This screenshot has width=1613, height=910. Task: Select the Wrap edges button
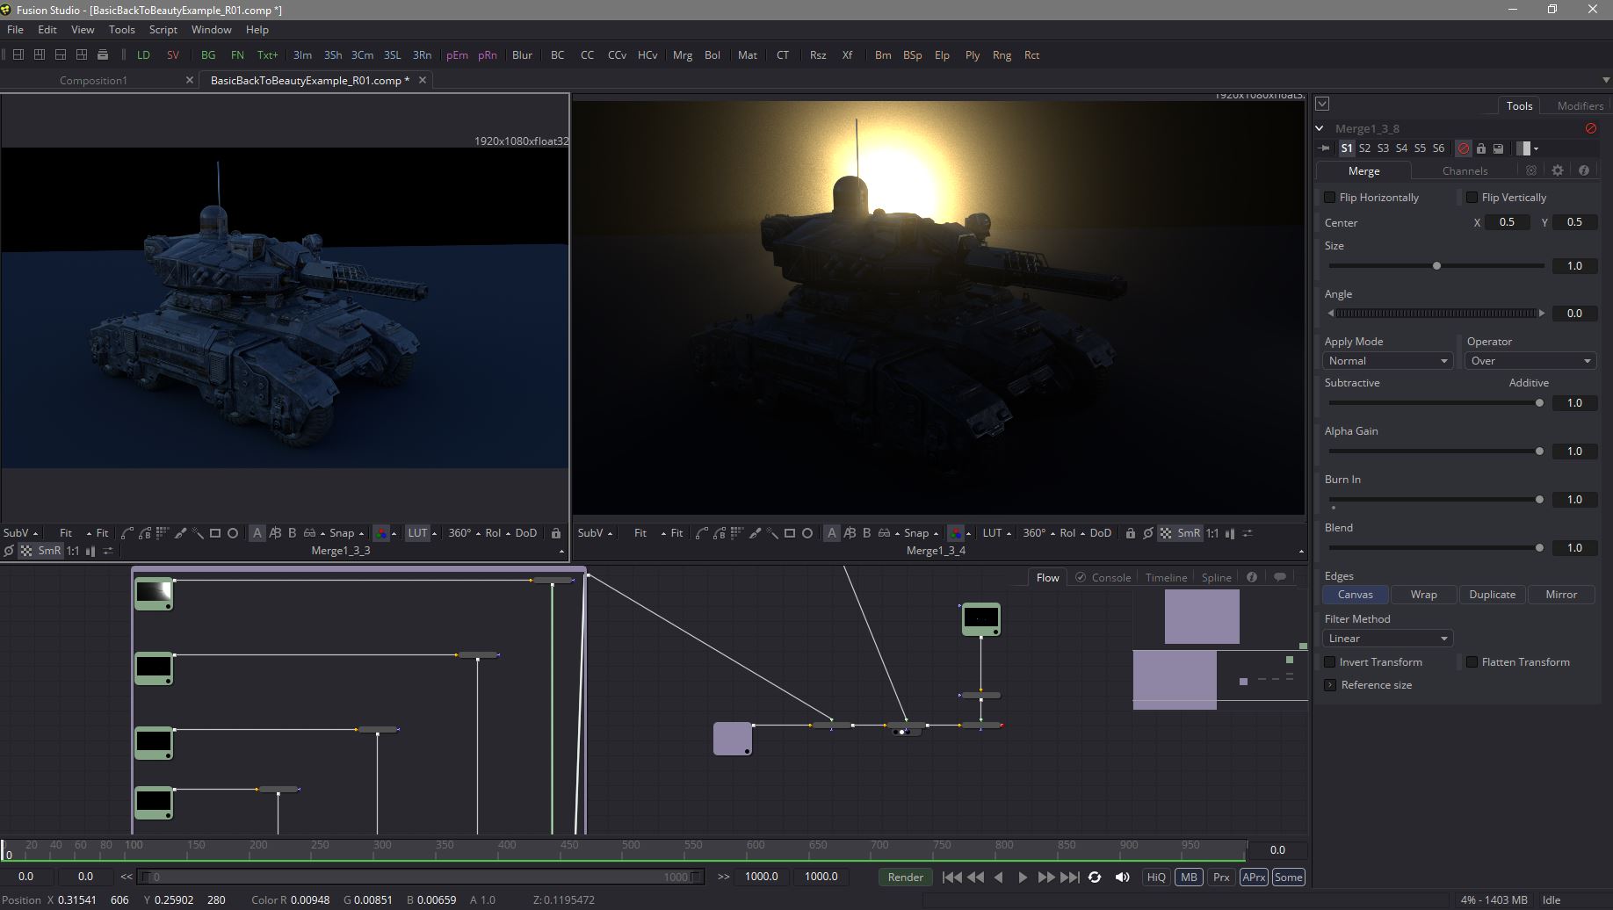[x=1423, y=595]
